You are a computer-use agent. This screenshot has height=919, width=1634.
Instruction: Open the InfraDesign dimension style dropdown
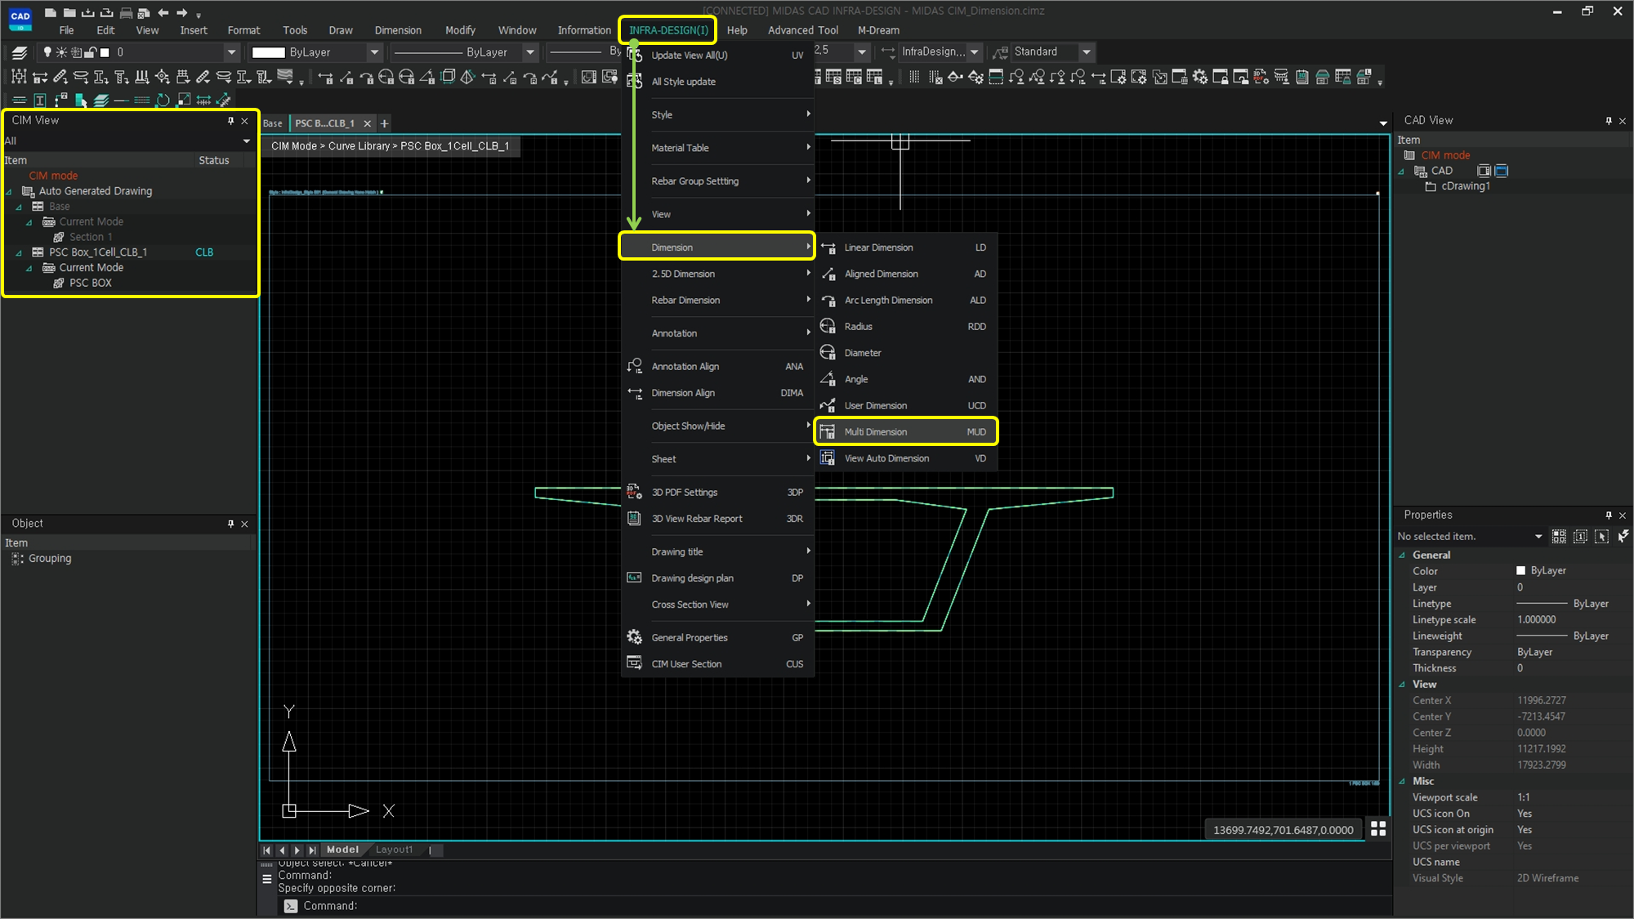point(974,52)
